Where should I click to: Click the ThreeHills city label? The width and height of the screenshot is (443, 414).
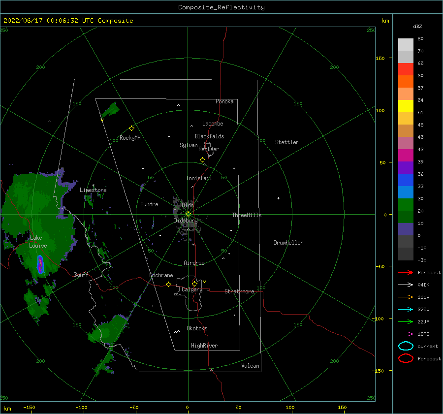(247, 215)
